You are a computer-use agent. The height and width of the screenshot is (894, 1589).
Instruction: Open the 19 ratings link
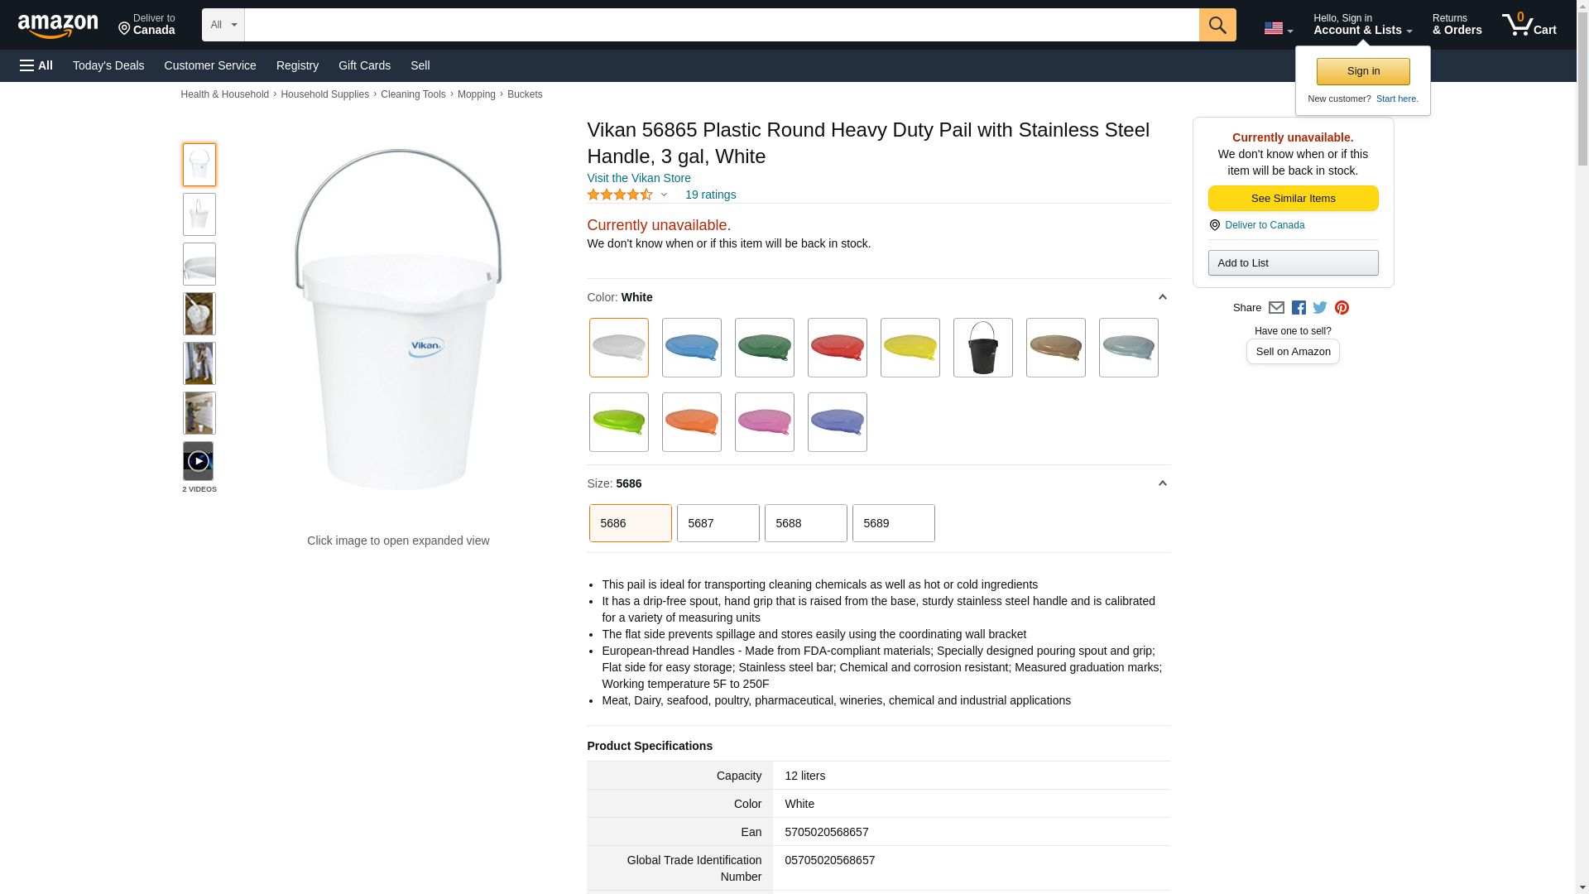(x=710, y=195)
